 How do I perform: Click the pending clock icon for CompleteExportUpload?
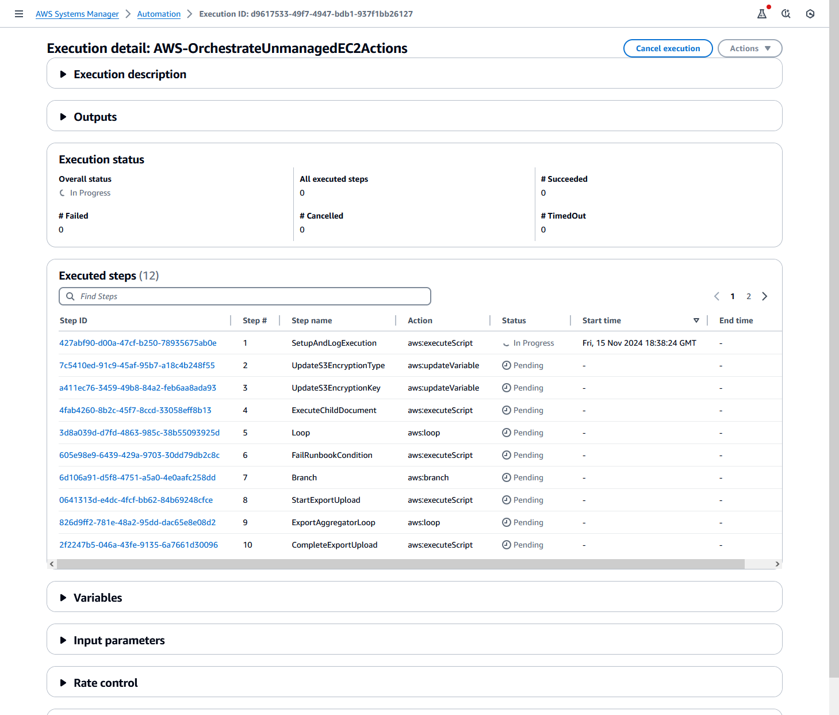(x=507, y=545)
